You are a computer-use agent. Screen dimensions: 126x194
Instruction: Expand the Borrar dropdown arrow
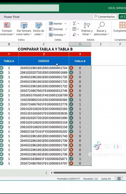tap(78, 35)
